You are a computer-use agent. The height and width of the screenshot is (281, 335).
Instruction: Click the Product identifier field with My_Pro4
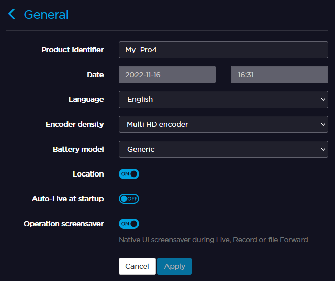(223, 50)
